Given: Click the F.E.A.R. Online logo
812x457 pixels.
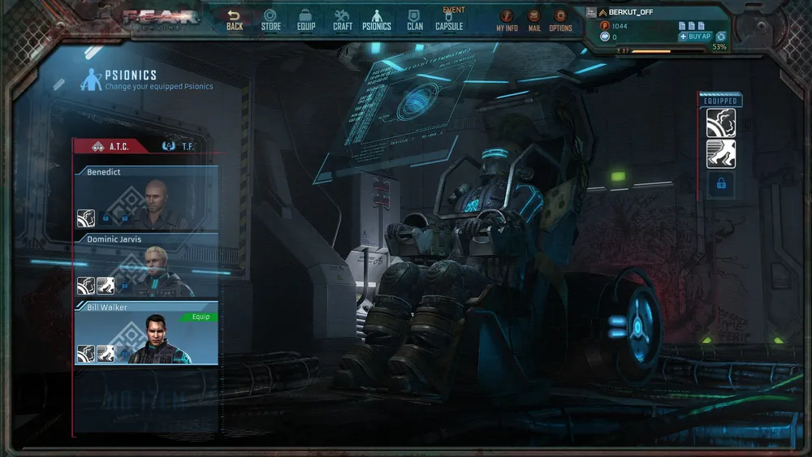Looking at the screenshot, I should tap(161, 19).
